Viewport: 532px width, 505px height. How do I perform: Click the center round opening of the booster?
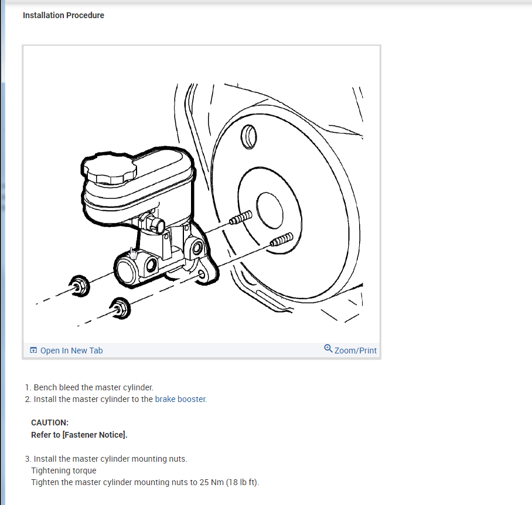click(270, 211)
